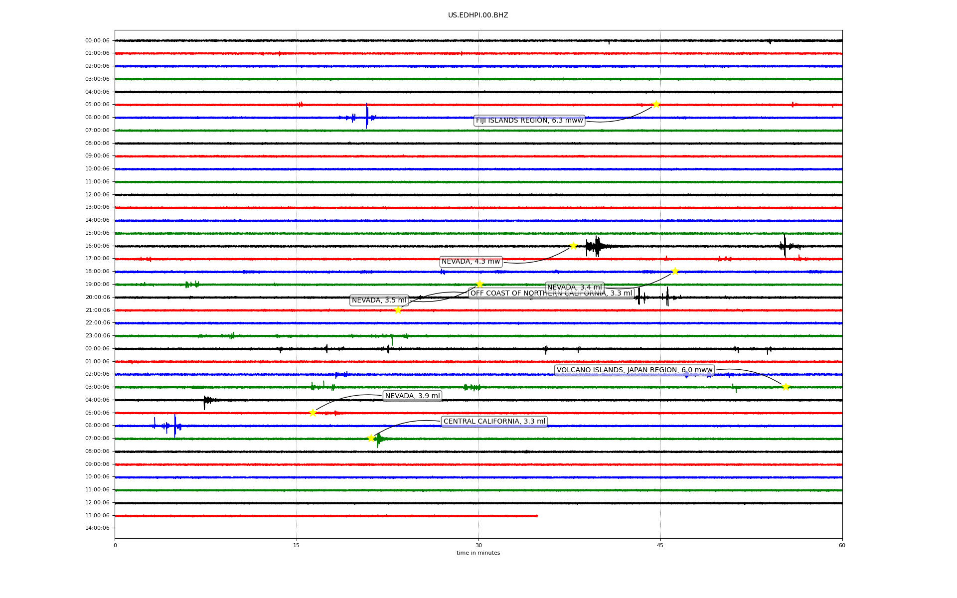Click the 45 tick label on x-axis
Screen dimensions: 957x598
(660, 545)
